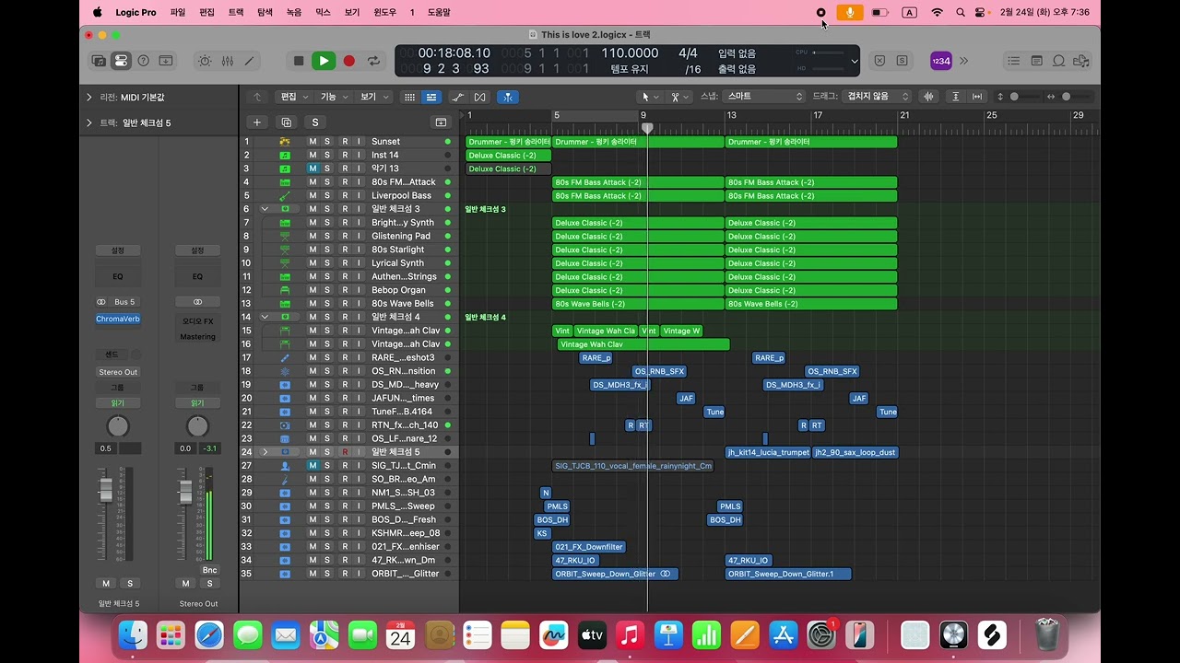Open the Note Pads icon

point(1037,61)
